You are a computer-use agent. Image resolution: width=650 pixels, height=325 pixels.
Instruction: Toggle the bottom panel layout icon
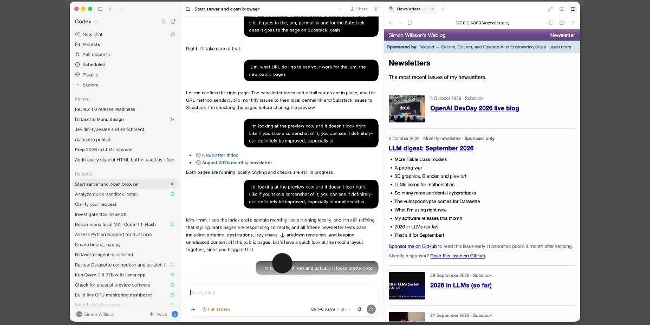click(x=562, y=9)
